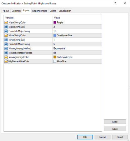This screenshot has width=130, height=141.
Task: Select the MovingAvergeColor variable name
Action: (x=19, y=57)
